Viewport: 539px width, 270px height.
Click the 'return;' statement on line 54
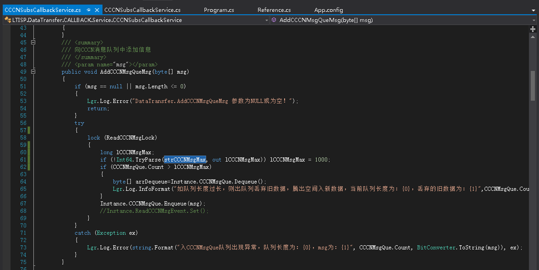click(98, 108)
